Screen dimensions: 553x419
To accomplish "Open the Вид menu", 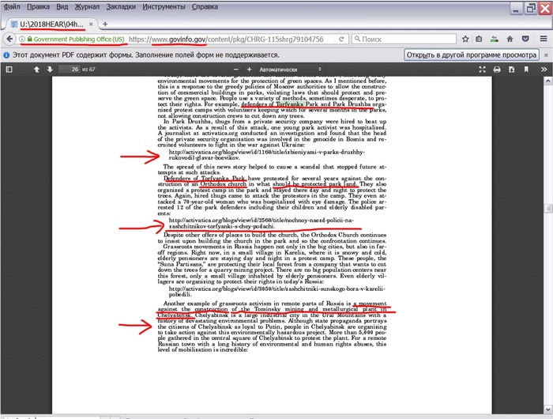I will [62, 6].
